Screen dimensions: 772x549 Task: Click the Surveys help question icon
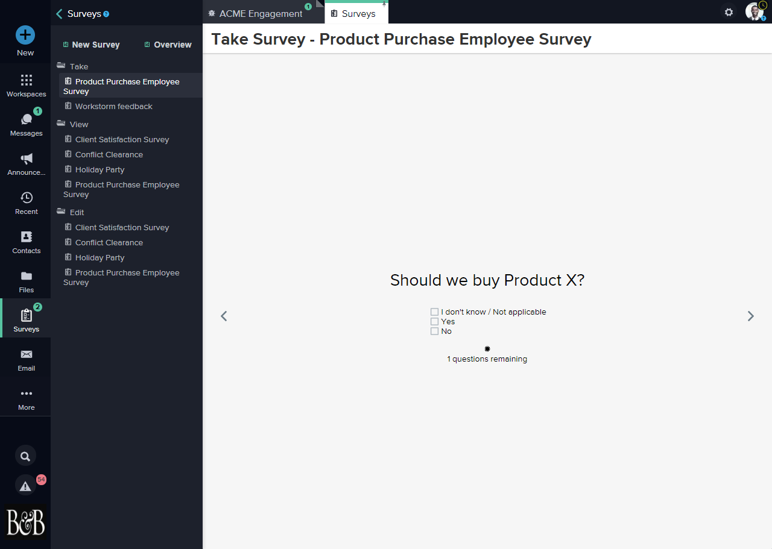coord(107,14)
